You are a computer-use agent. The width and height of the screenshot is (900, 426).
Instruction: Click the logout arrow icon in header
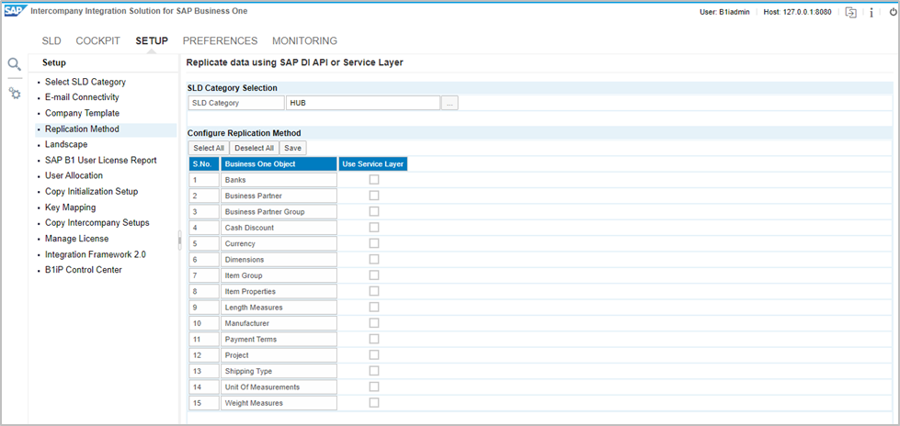click(851, 12)
